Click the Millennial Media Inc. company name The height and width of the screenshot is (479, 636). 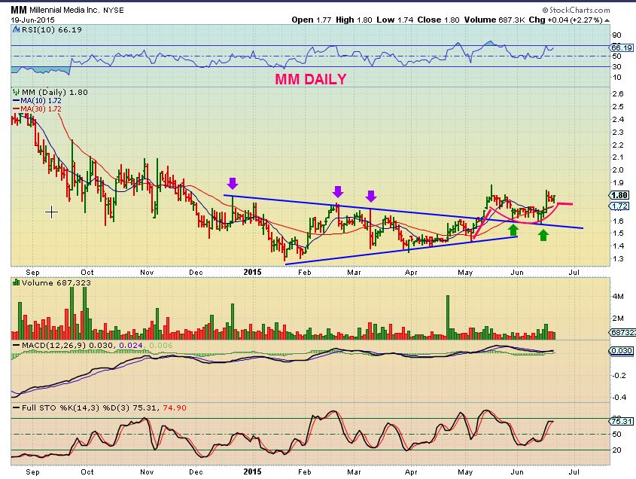pyautogui.click(x=64, y=10)
